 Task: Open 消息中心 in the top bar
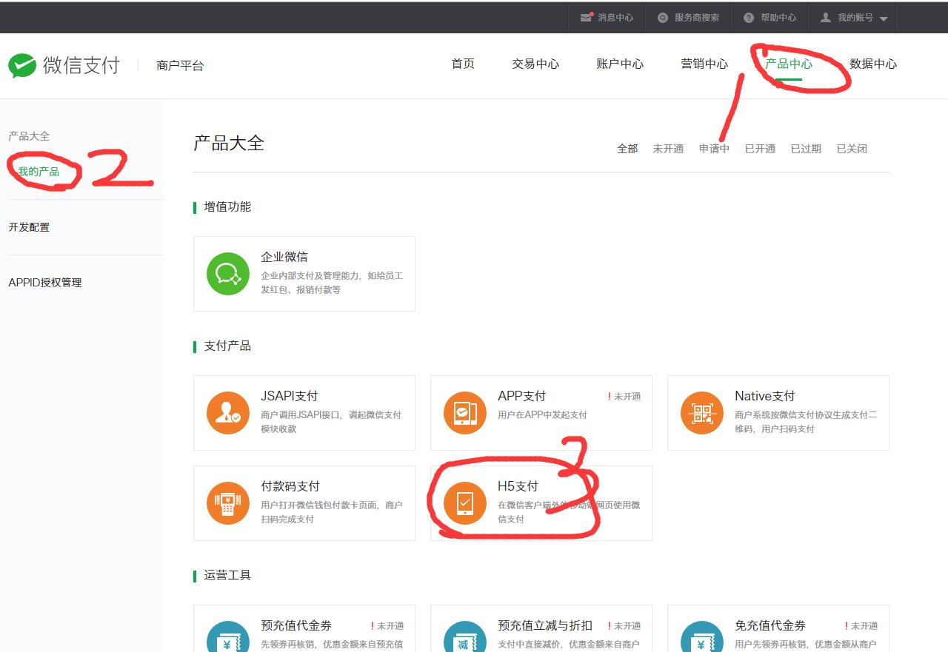[x=615, y=18]
